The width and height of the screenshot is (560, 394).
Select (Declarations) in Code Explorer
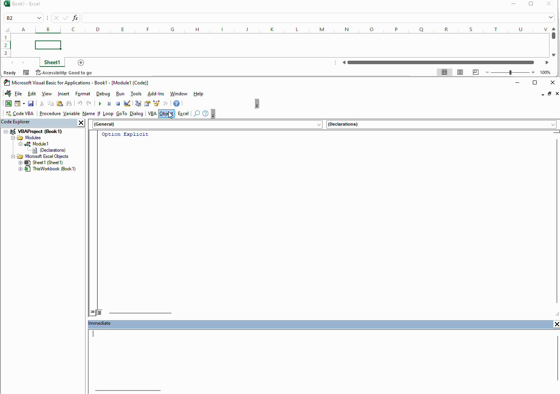pyautogui.click(x=52, y=150)
